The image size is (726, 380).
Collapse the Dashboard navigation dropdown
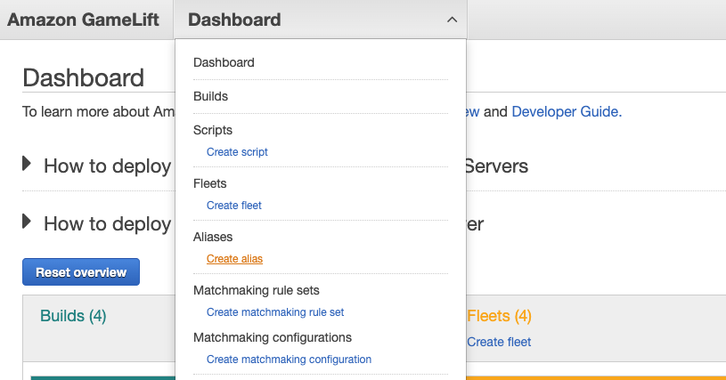pos(320,20)
